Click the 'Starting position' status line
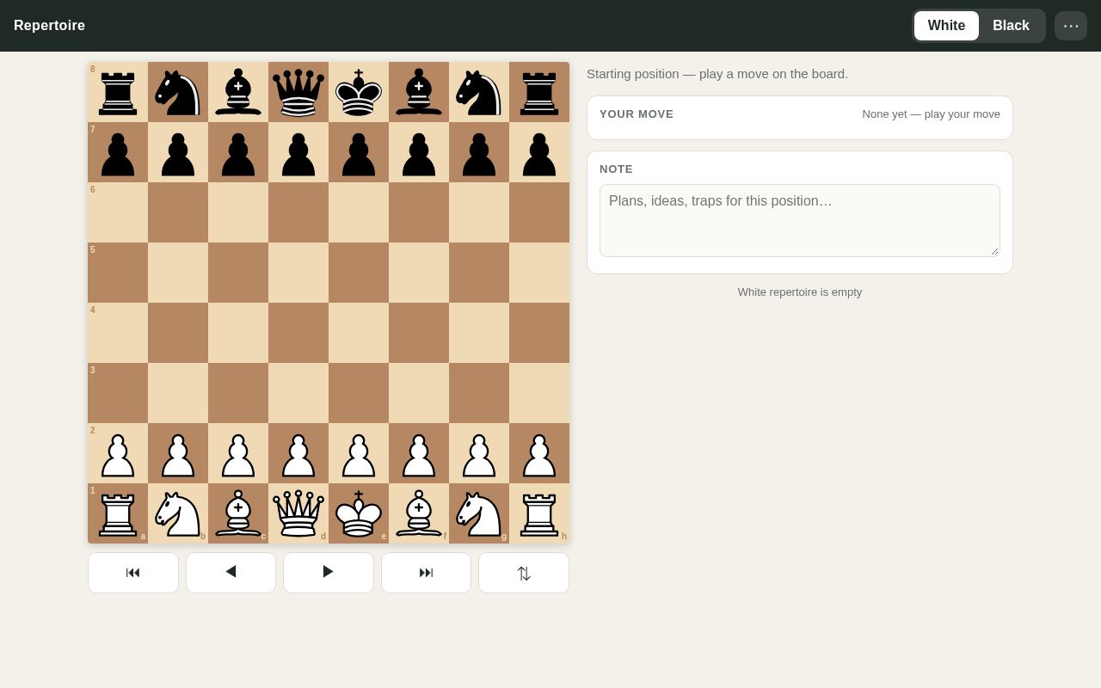The height and width of the screenshot is (688, 1101). point(717,74)
